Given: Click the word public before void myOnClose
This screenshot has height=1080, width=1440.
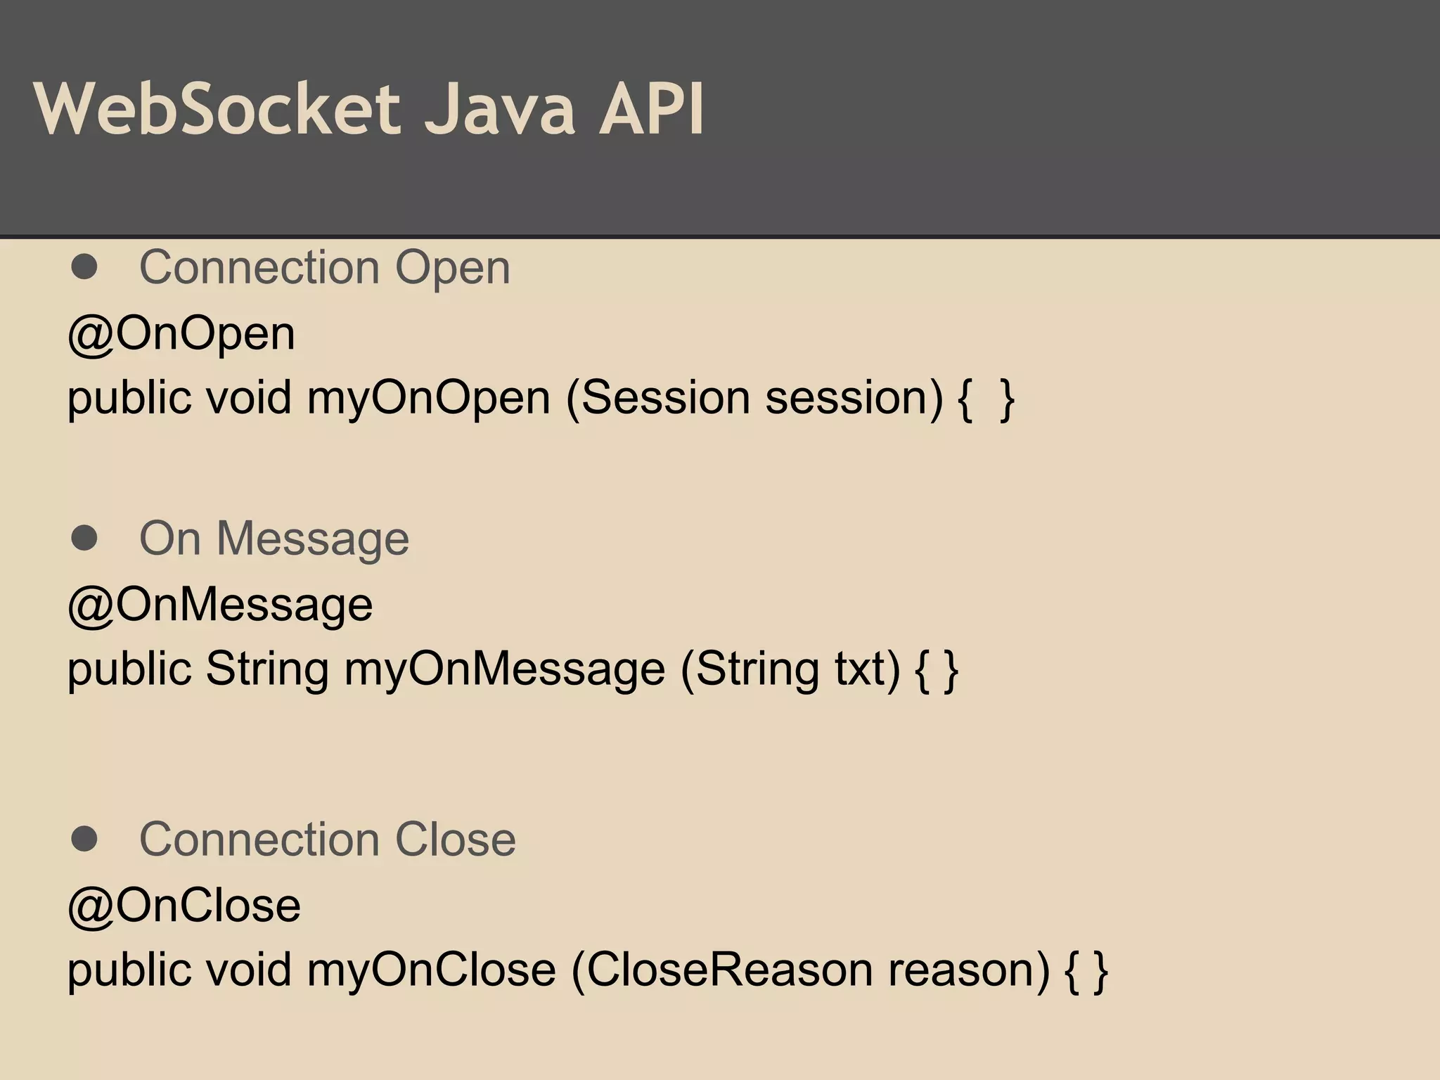Looking at the screenshot, I should (129, 970).
